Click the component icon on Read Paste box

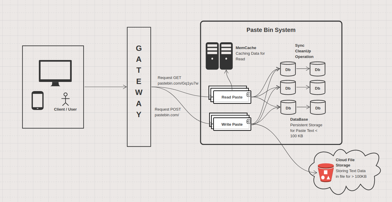pyautogui.click(x=248, y=94)
